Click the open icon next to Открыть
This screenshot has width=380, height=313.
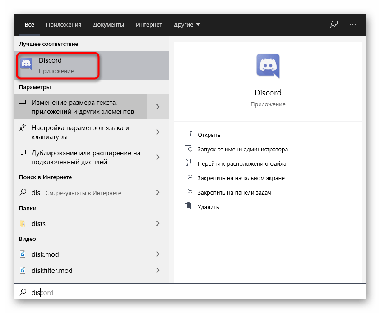click(x=188, y=134)
